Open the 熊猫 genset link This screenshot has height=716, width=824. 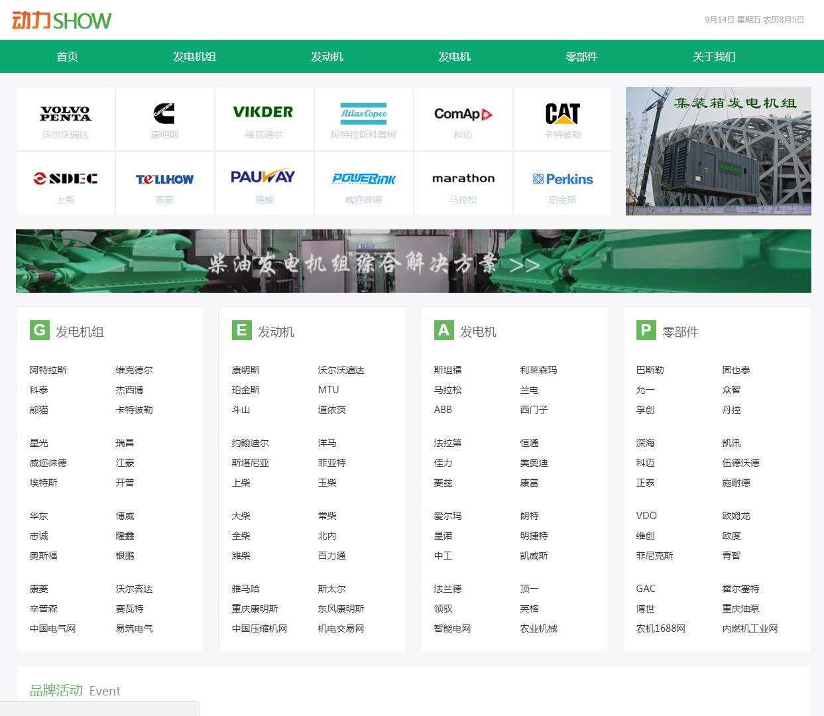coord(39,410)
